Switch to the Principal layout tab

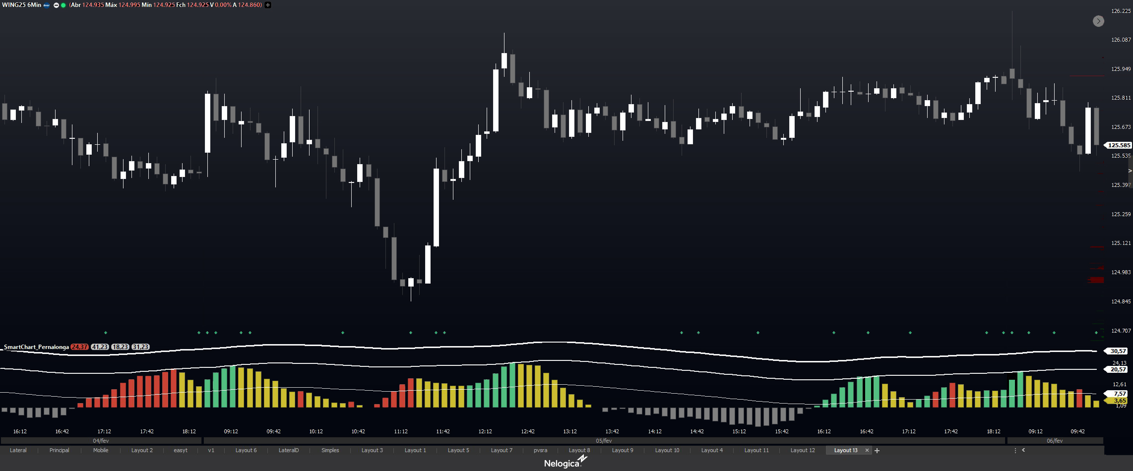(x=59, y=451)
